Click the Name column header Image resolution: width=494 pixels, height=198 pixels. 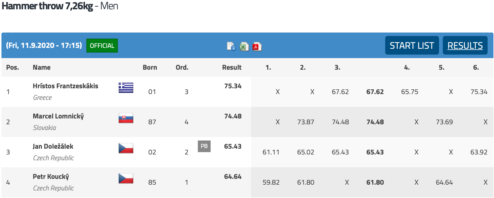tap(42, 67)
